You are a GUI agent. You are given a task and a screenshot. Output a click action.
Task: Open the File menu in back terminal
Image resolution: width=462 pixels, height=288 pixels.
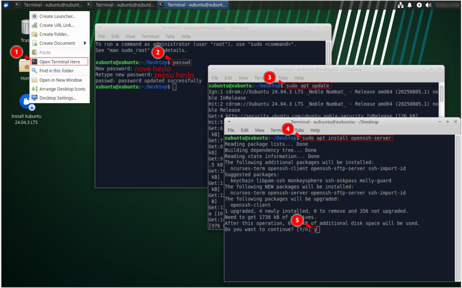102,36
